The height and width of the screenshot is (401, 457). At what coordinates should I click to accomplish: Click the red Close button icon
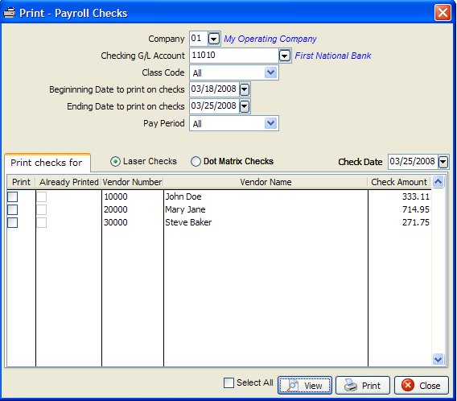[408, 385]
